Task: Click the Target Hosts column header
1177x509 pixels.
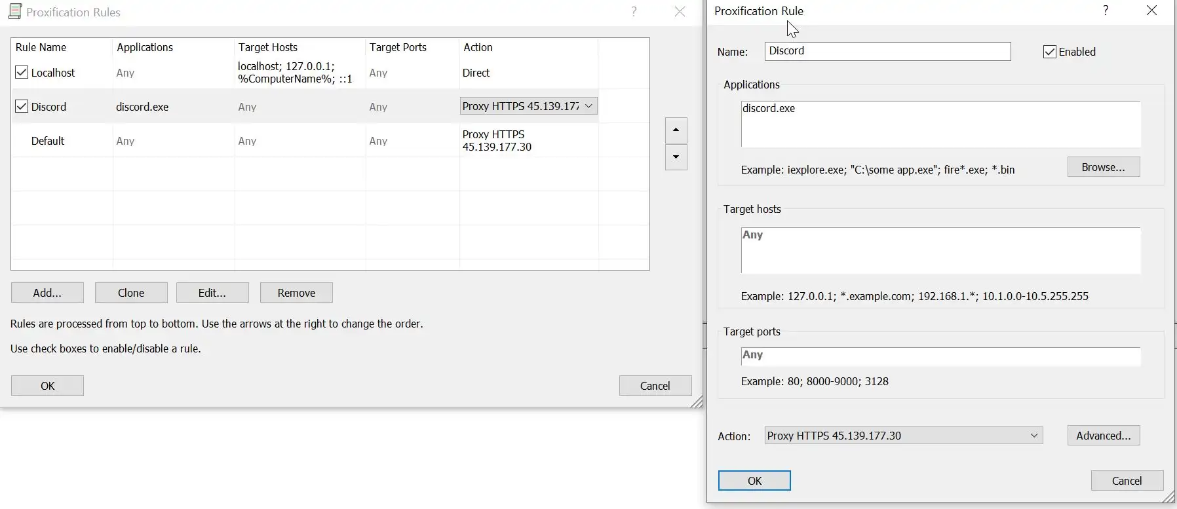Action: point(268,47)
